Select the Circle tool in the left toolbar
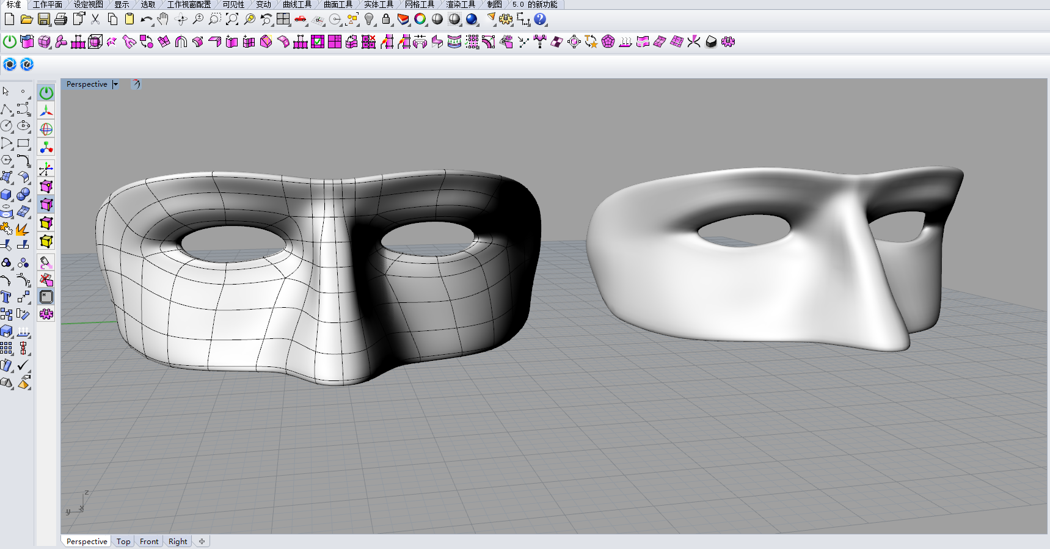The height and width of the screenshot is (549, 1050). 6,126
